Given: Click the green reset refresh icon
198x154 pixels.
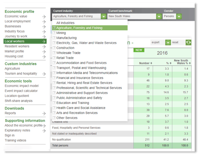Looking at the screenshot, I should click(x=188, y=42).
